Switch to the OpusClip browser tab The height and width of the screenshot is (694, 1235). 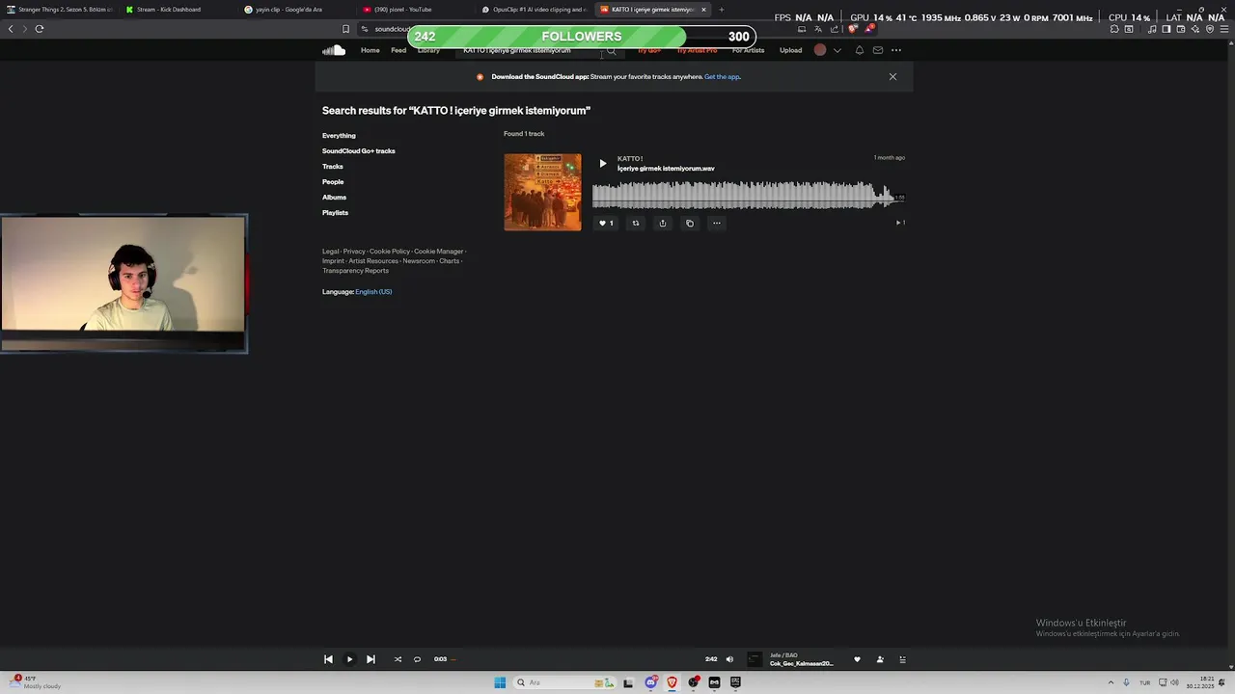coord(534,10)
